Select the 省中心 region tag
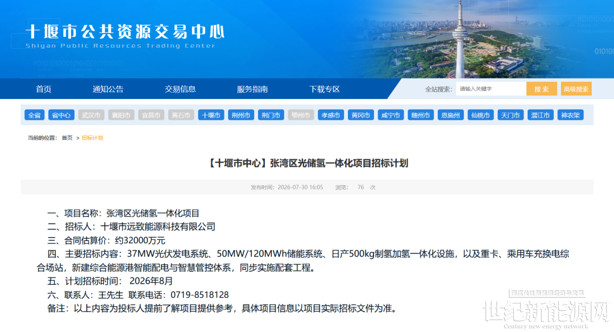This screenshot has width=614, height=332. point(61,115)
